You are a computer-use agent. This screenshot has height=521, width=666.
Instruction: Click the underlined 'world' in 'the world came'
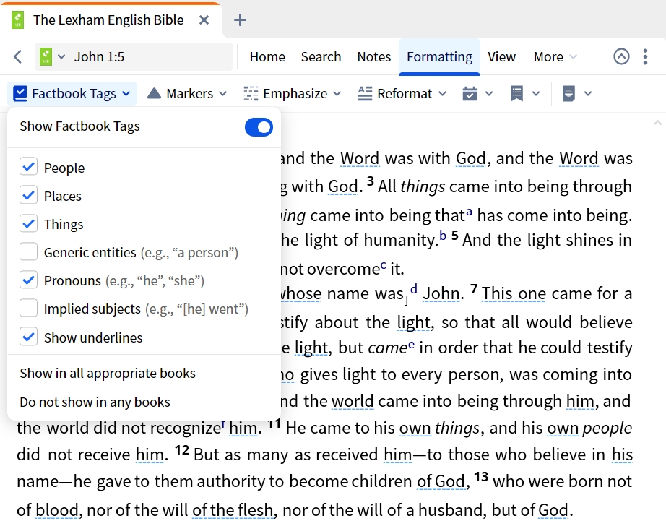(352, 401)
